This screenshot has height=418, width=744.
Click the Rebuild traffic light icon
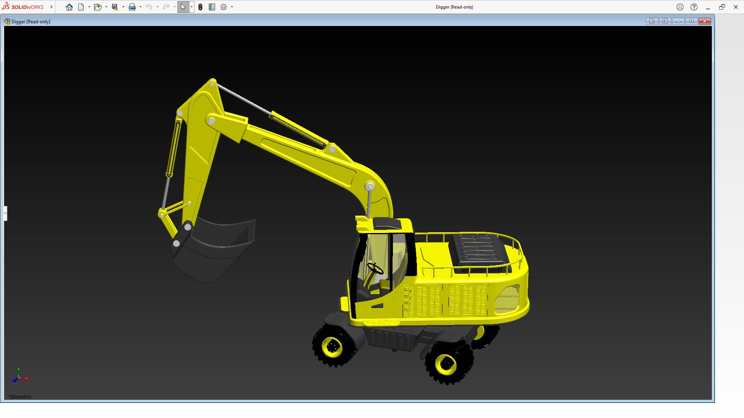200,7
